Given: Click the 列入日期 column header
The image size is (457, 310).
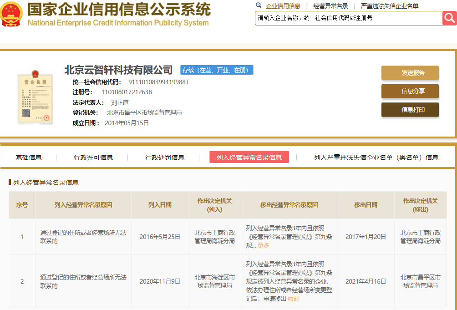Looking at the screenshot, I should [160, 205].
